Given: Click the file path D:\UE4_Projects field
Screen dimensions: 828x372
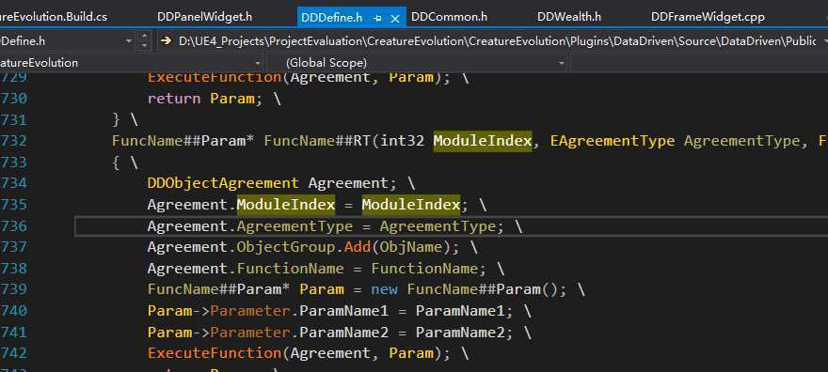Looking at the screenshot, I should coord(498,40).
